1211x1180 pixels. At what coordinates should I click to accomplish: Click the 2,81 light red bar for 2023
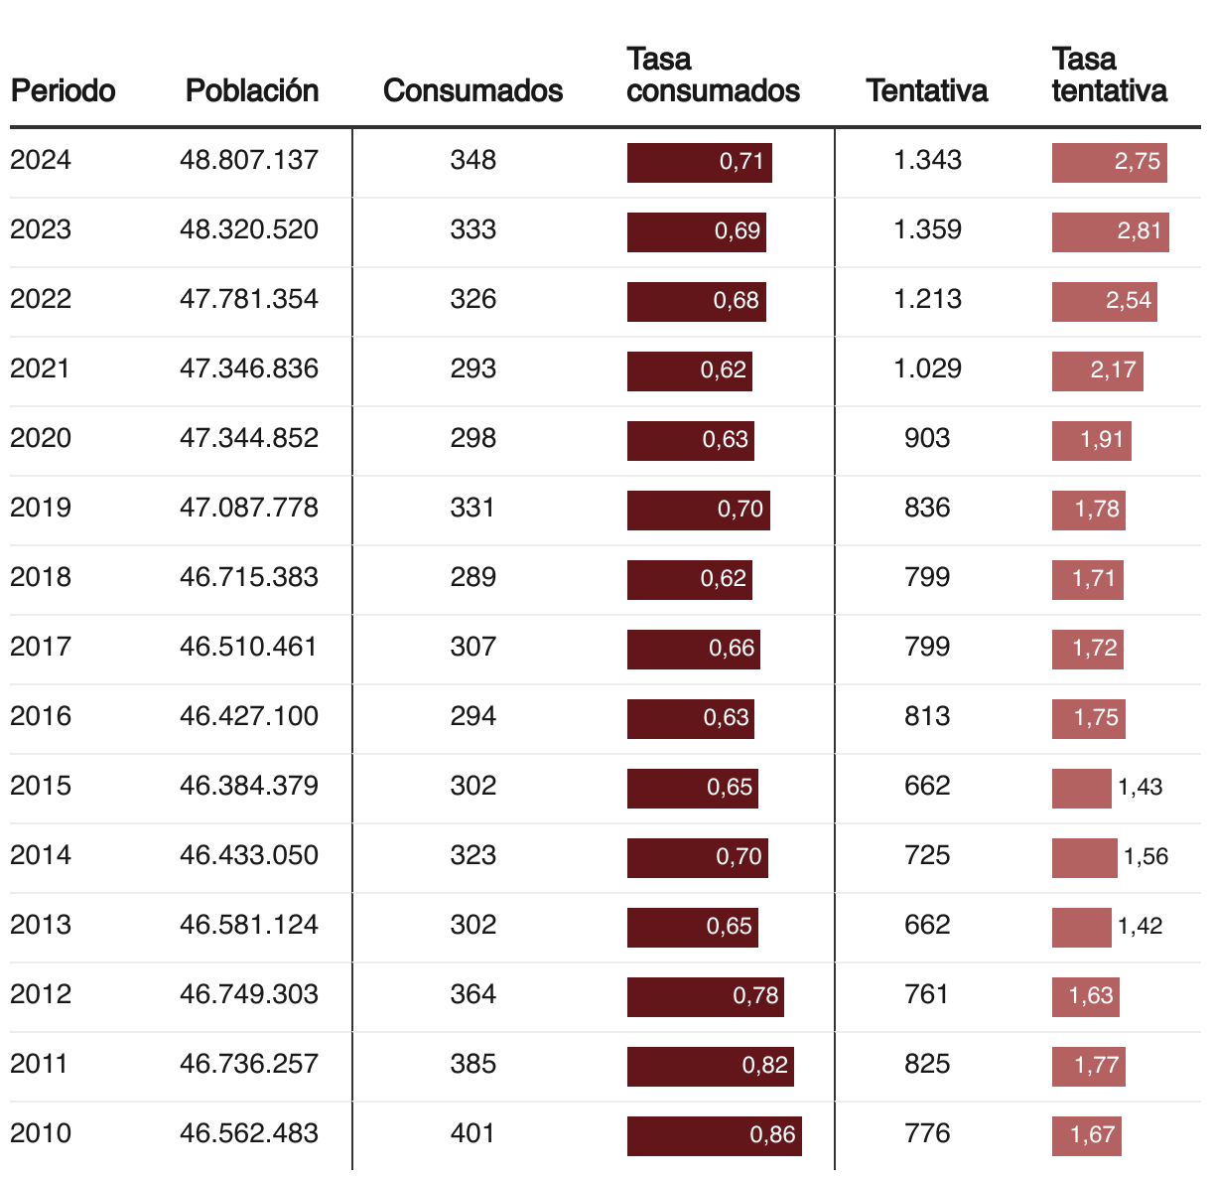coord(1111,231)
